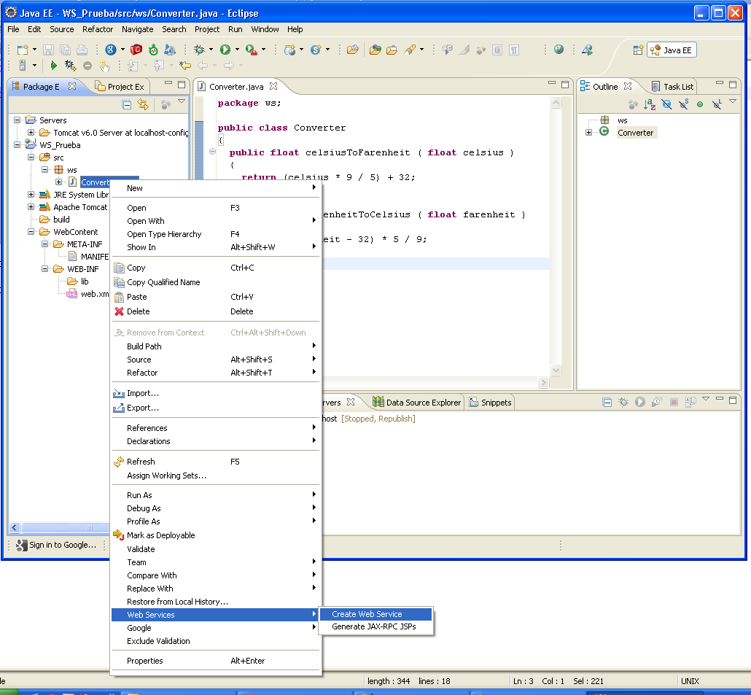The height and width of the screenshot is (695, 751).
Task: Click the New Dynamic Web Project icon
Action: coord(289,50)
